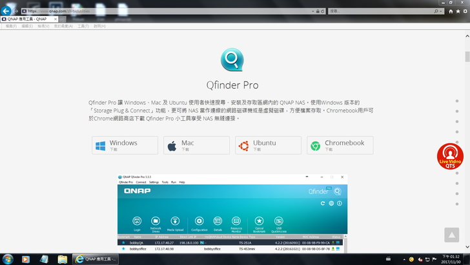This screenshot has width=470, height=265.
Task: Close the QNAP 應用工具 tab
Action: pyautogui.click(x=56, y=19)
